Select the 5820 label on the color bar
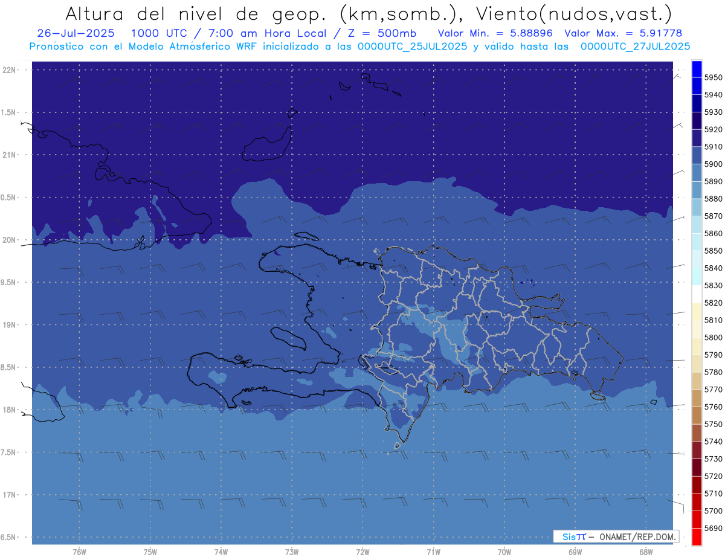This screenshot has width=725, height=560. click(x=713, y=303)
